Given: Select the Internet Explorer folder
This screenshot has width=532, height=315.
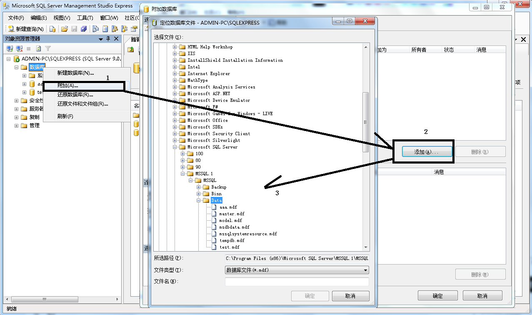Looking at the screenshot, I should coord(208,73).
